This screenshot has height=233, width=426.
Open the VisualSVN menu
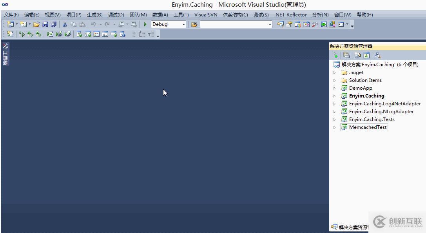[206, 14]
